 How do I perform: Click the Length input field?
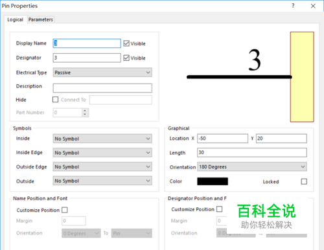(252, 152)
